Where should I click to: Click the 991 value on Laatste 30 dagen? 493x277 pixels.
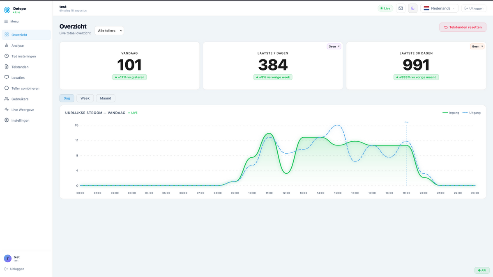tap(416, 65)
